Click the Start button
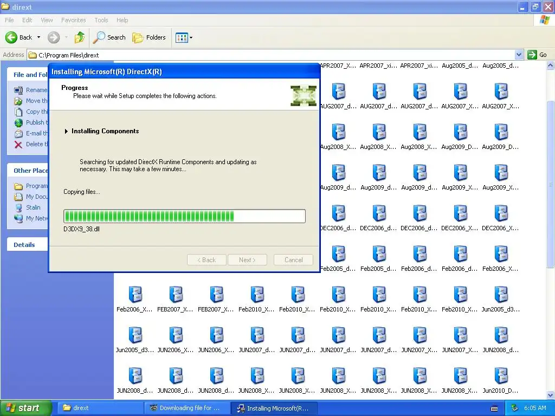555x416 pixels. tap(25, 408)
